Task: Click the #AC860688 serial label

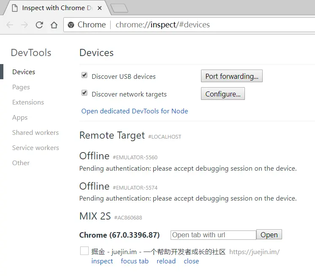Action: pyautogui.click(x=128, y=218)
